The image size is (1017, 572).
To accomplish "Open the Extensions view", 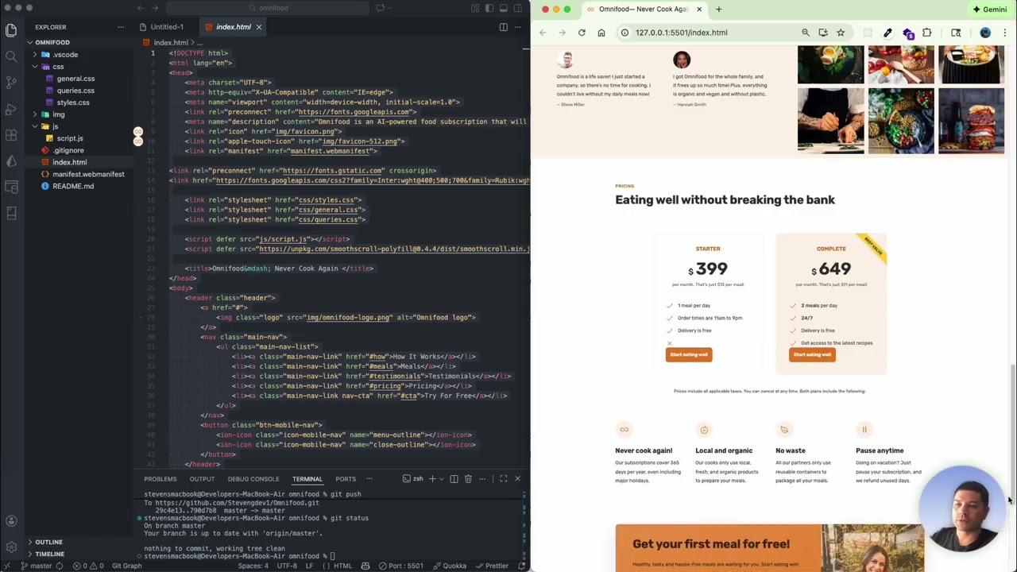I will (x=11, y=135).
